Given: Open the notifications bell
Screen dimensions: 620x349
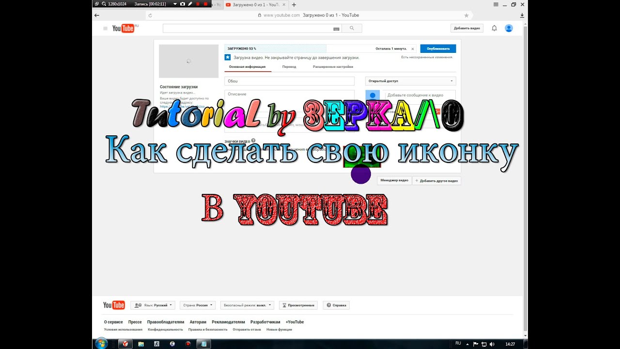Looking at the screenshot, I should tap(494, 28).
